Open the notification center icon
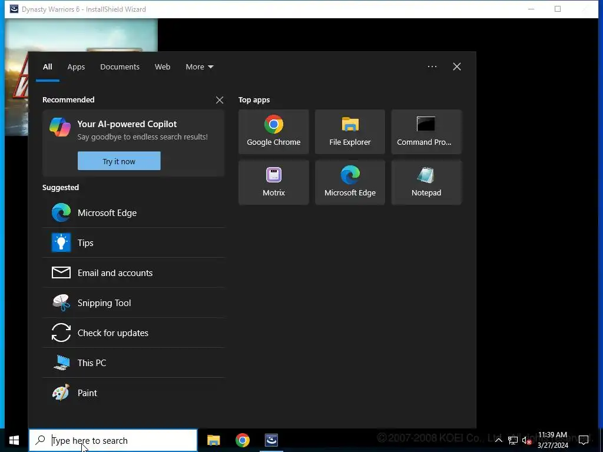The width and height of the screenshot is (603, 452). click(x=584, y=439)
